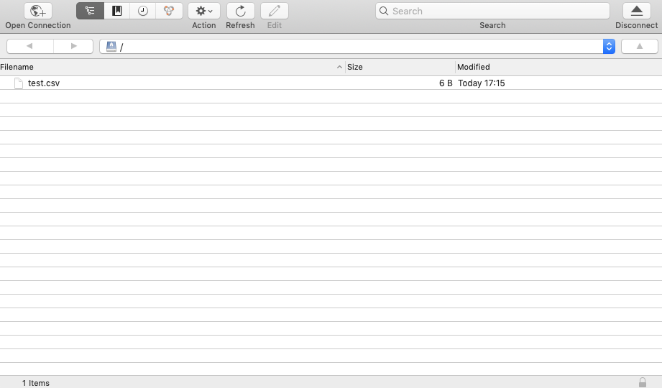This screenshot has height=388, width=662.
Task: Toggle sort order arrow in Filename column
Action: (x=339, y=67)
